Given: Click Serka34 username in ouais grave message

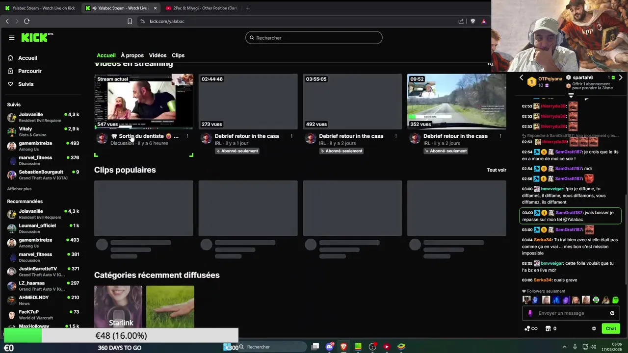Looking at the screenshot, I should (543, 280).
